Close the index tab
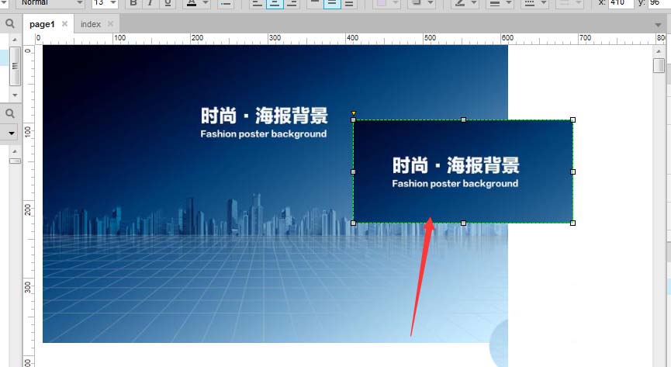Image resolution: width=671 pixels, height=367 pixels. pyautogui.click(x=110, y=24)
